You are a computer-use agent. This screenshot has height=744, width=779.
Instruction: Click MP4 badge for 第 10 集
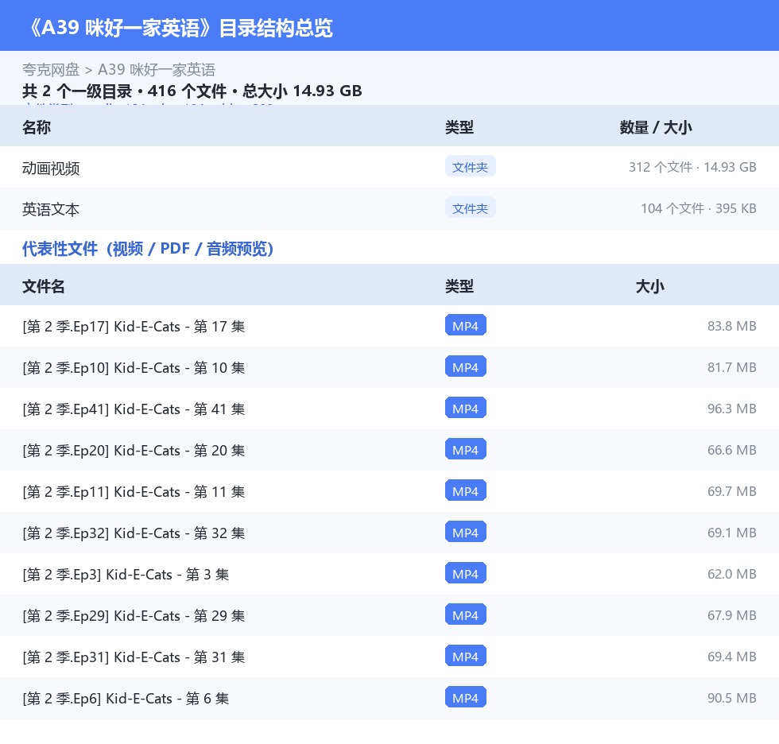[466, 366]
